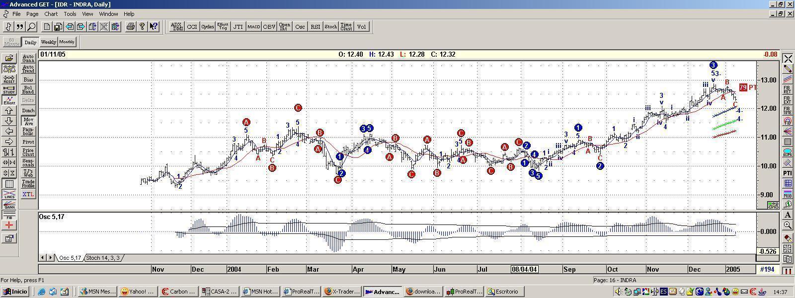Image resolution: width=795 pixels, height=298 pixels.
Task: Select the GANN lines tool
Action: click(9, 204)
